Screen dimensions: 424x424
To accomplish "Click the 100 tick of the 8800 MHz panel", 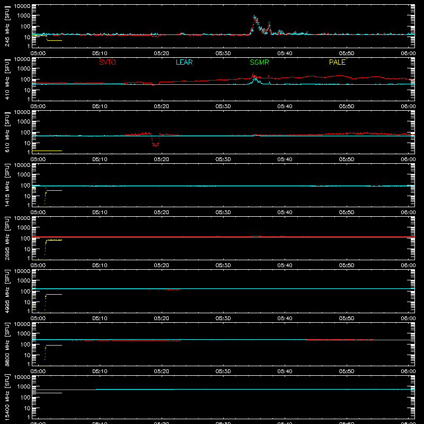I will (x=25, y=344).
